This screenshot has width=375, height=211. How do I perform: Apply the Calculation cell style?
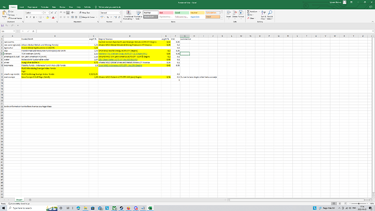click(212, 13)
